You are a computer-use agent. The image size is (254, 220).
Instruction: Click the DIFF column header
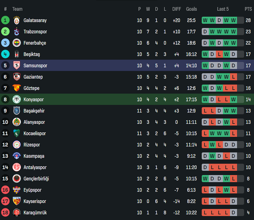(176, 9)
